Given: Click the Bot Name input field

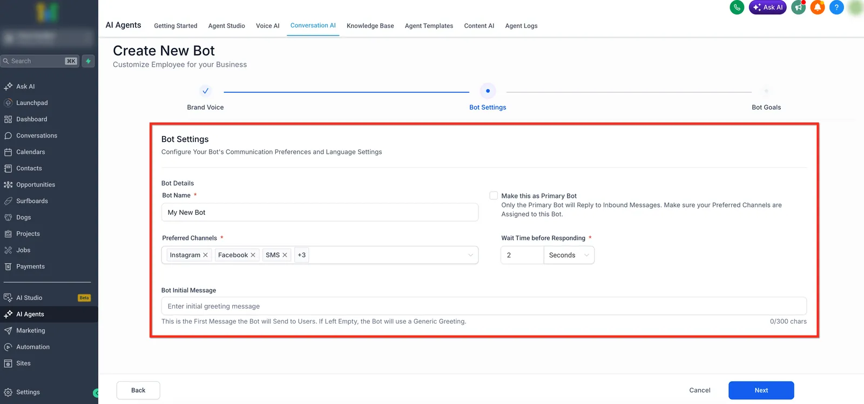Looking at the screenshot, I should coord(320,213).
